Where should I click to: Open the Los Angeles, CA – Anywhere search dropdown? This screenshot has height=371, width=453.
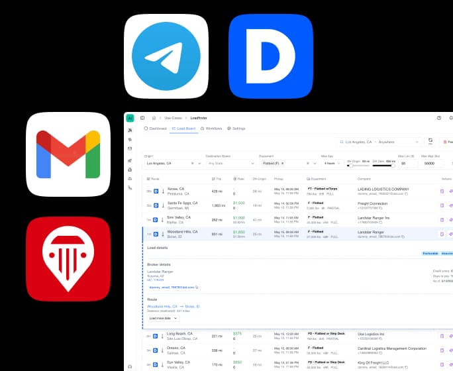379,142
